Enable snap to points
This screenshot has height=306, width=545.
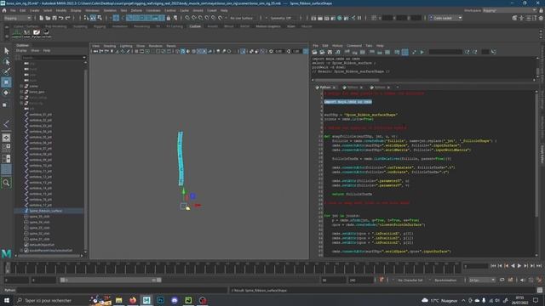point(201,18)
